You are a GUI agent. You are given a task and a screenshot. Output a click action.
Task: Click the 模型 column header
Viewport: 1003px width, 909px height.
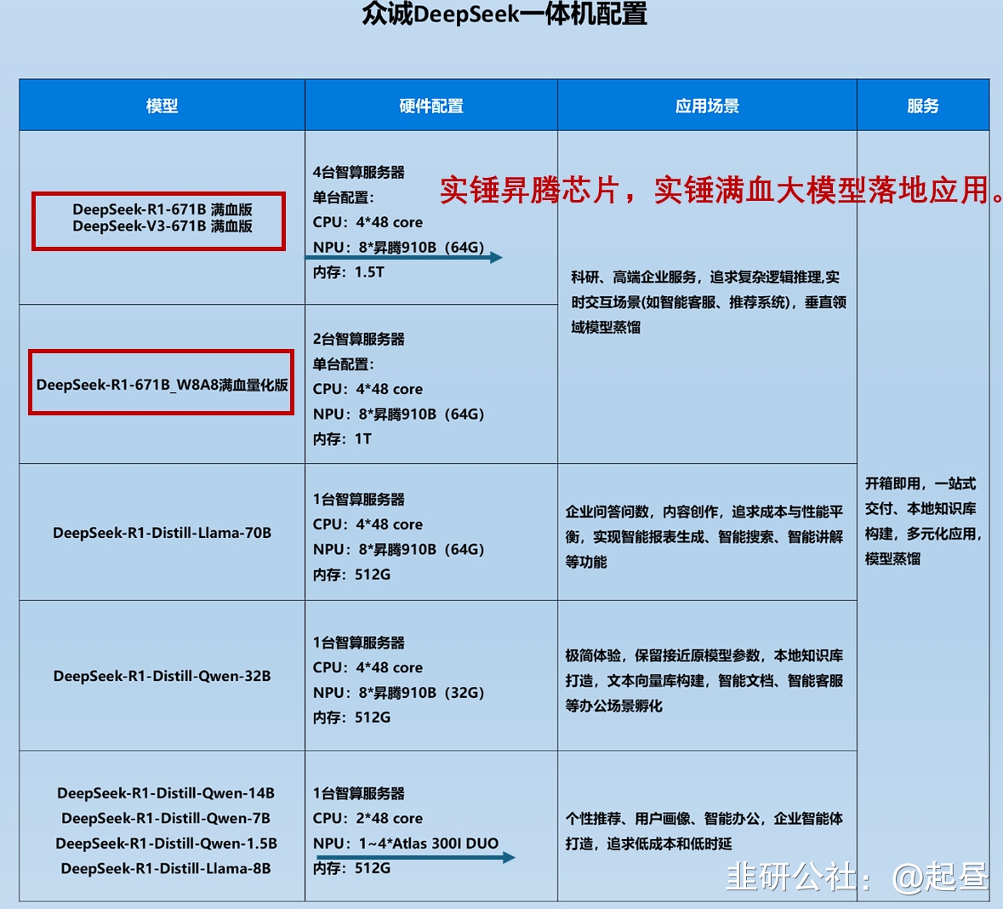click(x=162, y=106)
